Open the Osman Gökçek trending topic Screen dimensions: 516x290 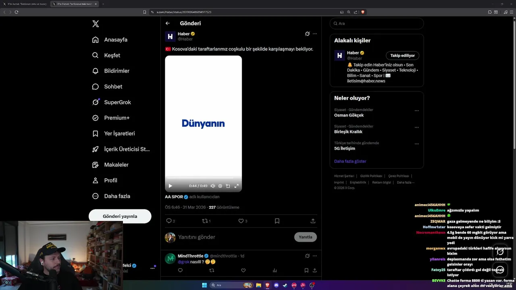(349, 115)
